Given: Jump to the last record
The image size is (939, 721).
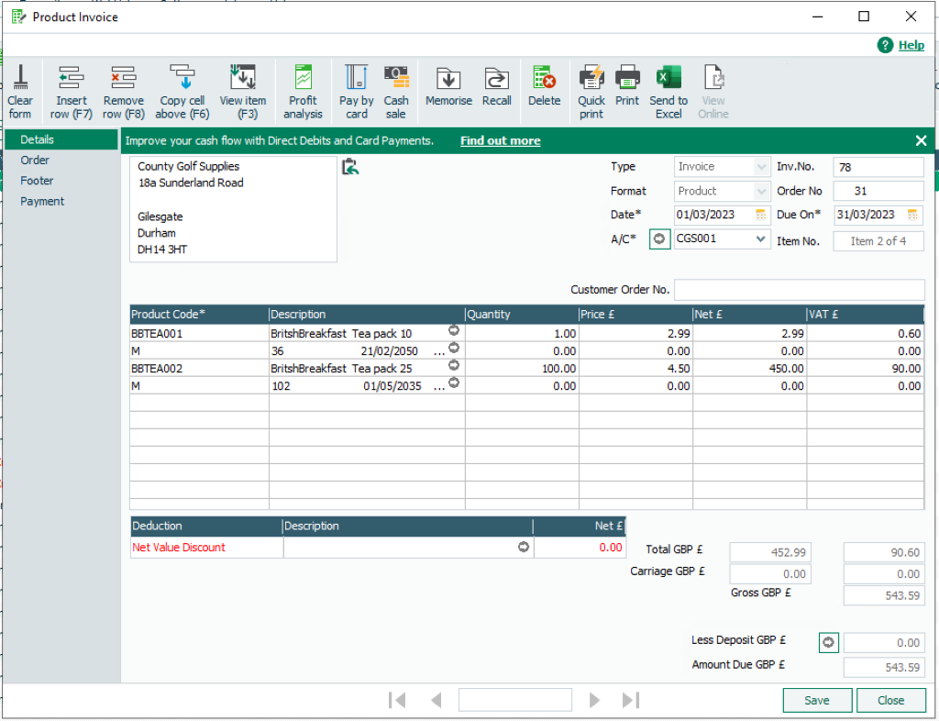Looking at the screenshot, I should pyautogui.click(x=631, y=700).
